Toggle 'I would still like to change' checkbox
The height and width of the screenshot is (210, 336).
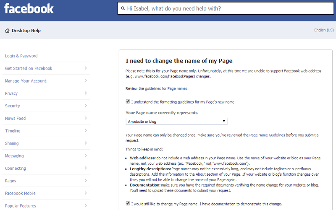click(128, 203)
